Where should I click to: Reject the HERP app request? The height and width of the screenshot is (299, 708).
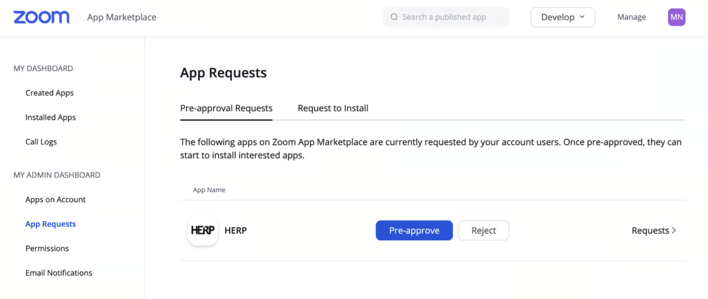tap(483, 230)
